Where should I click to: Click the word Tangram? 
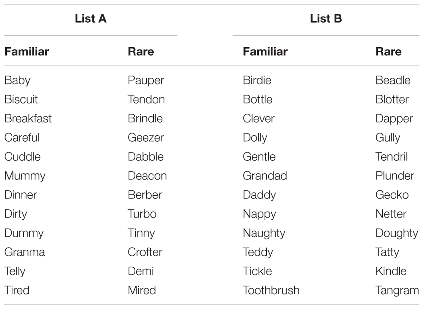click(397, 291)
